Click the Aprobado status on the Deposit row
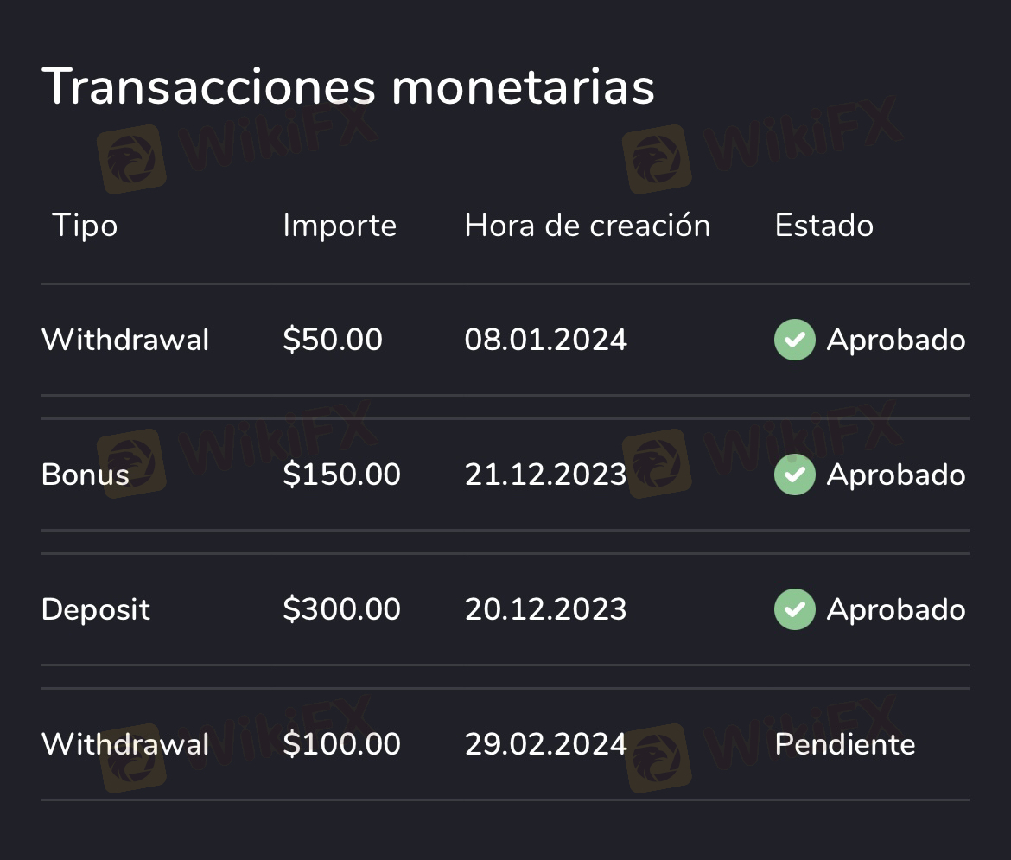1011x860 pixels. pyautogui.click(x=895, y=609)
